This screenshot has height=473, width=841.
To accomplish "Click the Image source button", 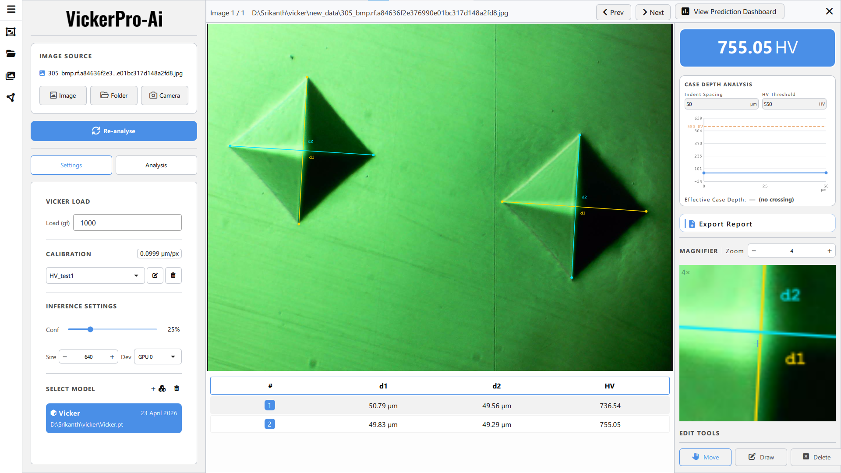I will click(x=63, y=95).
